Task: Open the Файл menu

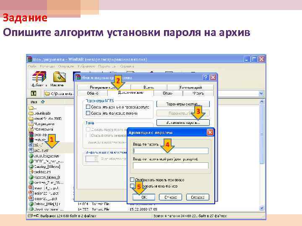Action: (x=32, y=66)
